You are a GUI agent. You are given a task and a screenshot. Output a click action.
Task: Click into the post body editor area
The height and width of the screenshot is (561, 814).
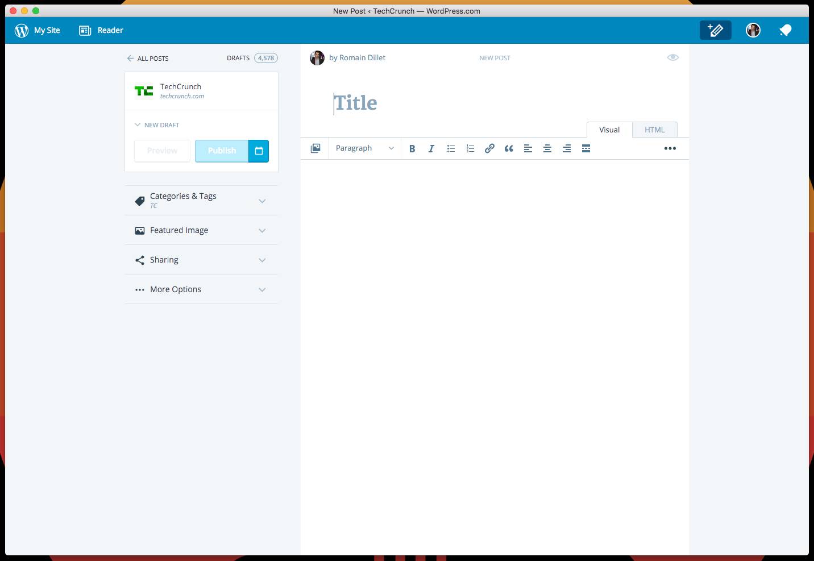coord(495,357)
